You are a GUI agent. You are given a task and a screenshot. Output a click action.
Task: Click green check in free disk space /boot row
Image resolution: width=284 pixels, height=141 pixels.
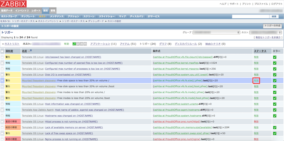point(275,86)
